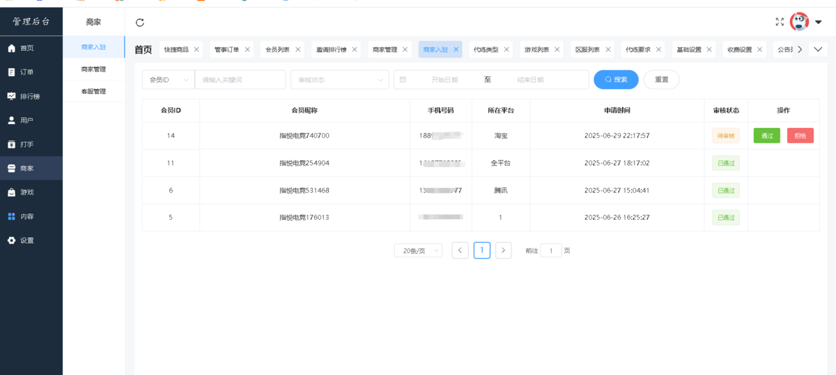Close the 收费设置 tab
The height and width of the screenshot is (375, 836).
click(x=760, y=49)
